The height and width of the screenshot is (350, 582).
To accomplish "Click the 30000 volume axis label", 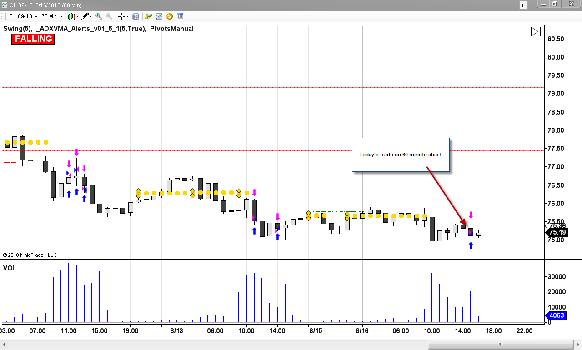I will [556, 276].
